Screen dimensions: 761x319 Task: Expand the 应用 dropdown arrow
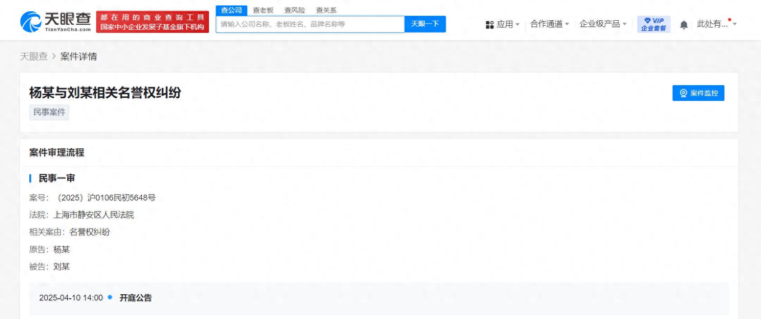pos(518,24)
